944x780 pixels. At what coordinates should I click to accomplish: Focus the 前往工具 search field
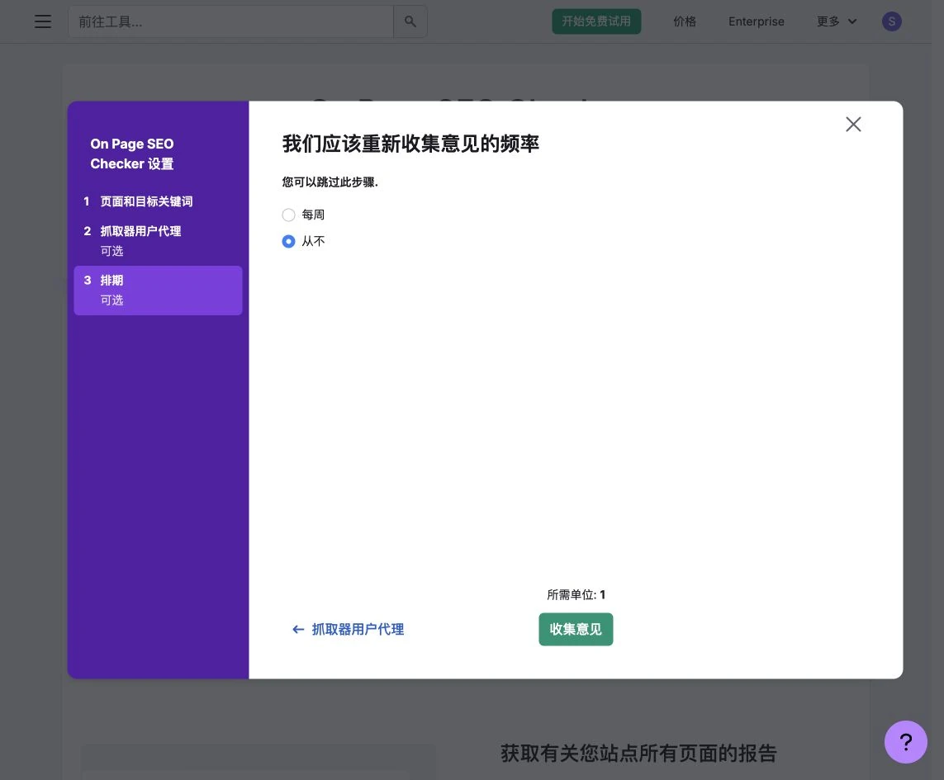coord(230,21)
